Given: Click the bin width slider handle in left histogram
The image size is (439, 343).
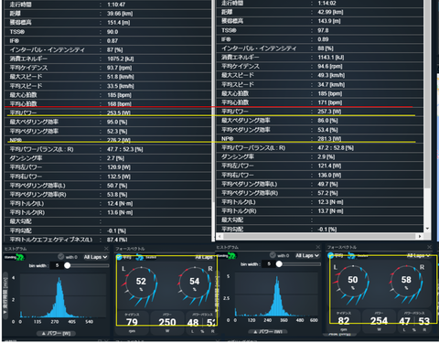Looking at the screenshot, I should 68,265.
